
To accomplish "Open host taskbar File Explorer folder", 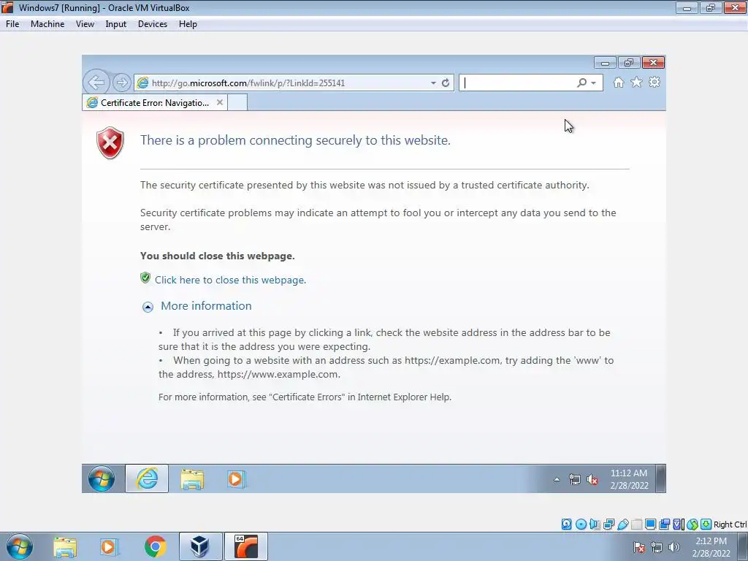I will click(x=65, y=547).
